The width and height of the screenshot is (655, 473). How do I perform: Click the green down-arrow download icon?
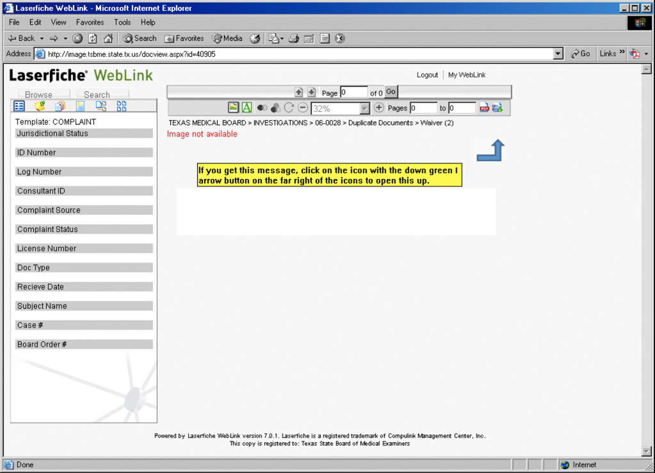(497, 108)
